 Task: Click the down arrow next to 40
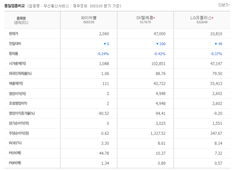coord(216,44)
